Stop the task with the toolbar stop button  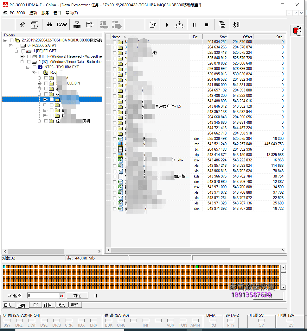(207, 25)
